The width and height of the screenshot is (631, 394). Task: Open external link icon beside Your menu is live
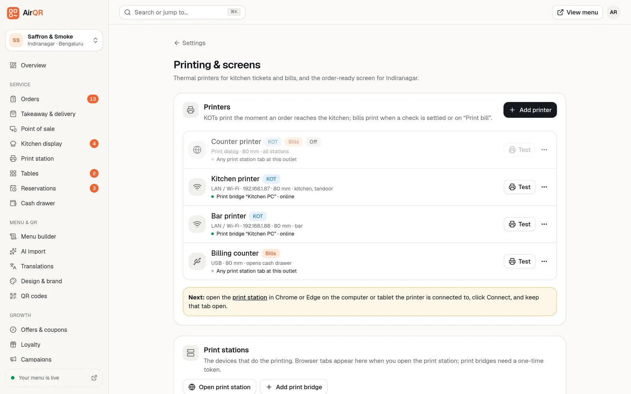(94, 378)
